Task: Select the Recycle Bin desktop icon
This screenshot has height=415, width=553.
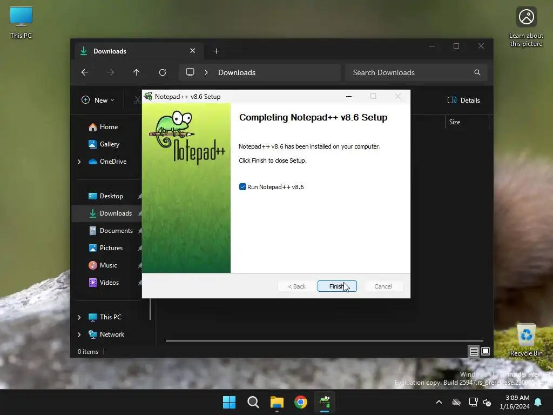Action: tap(526, 340)
